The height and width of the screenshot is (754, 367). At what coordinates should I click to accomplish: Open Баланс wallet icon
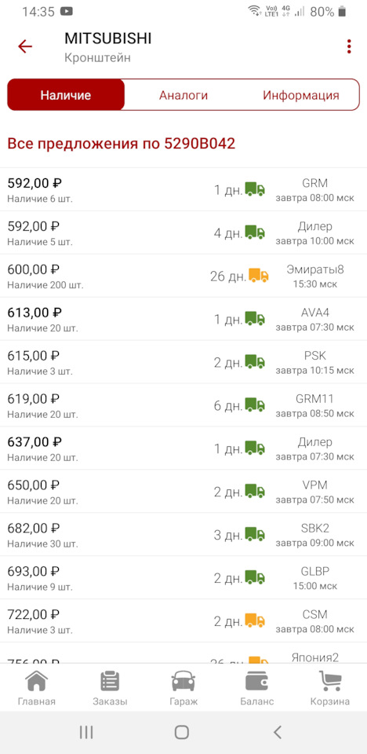pyautogui.click(x=257, y=681)
